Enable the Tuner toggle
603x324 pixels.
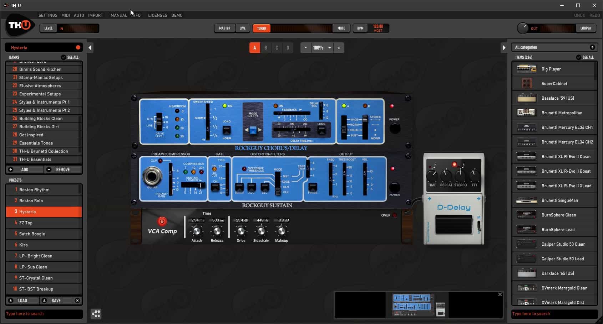262,28
